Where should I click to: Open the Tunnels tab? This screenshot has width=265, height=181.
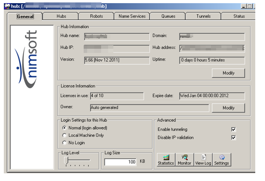coord(203,16)
